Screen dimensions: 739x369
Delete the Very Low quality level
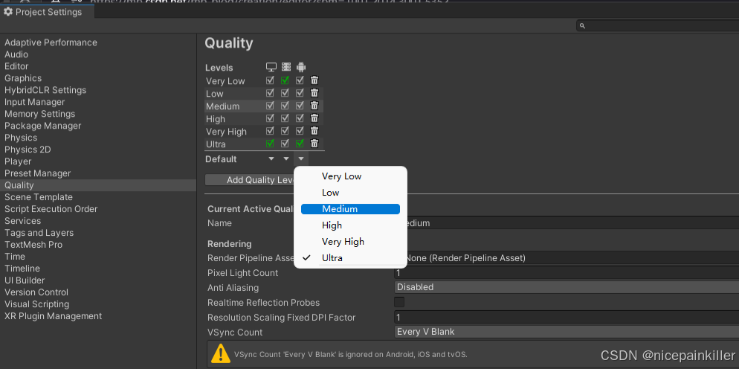[314, 80]
